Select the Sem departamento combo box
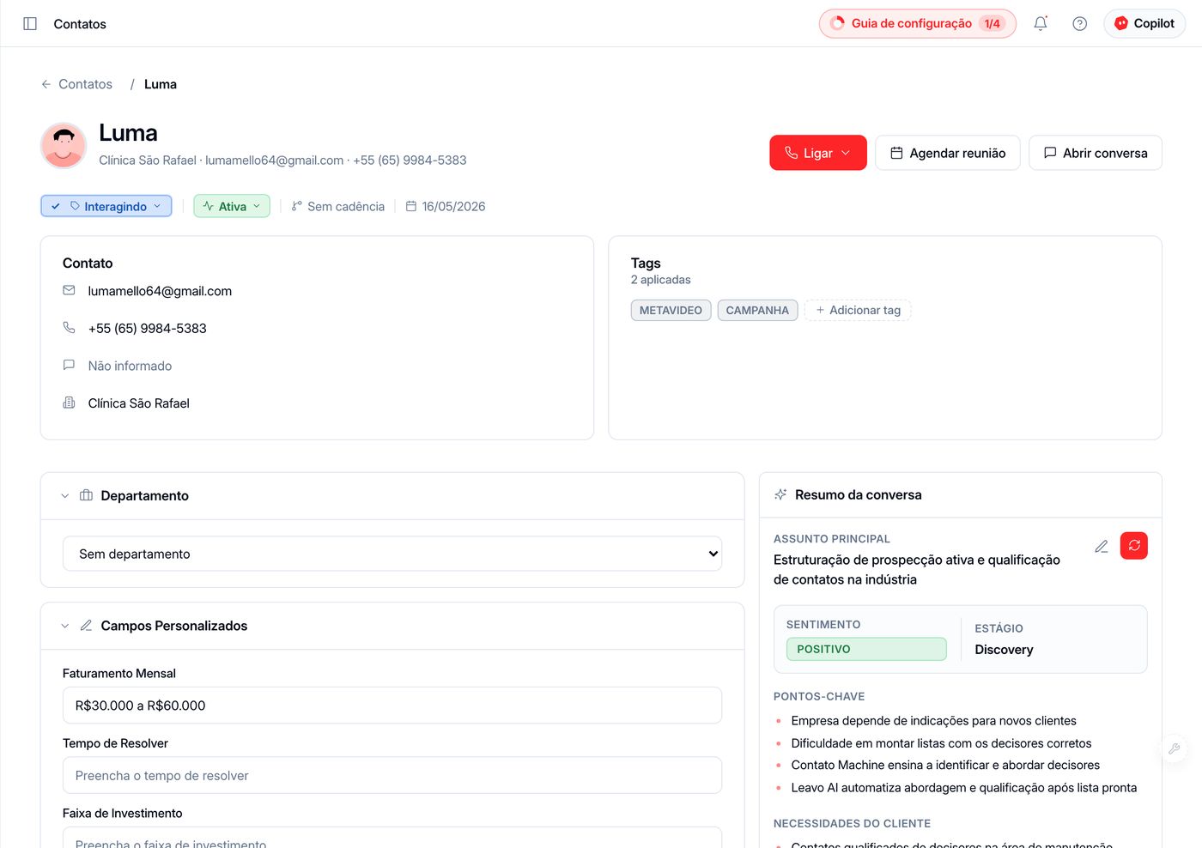This screenshot has width=1202, height=848. [x=392, y=554]
